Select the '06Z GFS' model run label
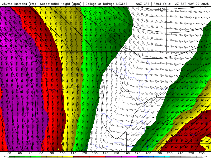Viewport: 211px width, 158px height. (x=143, y=4)
